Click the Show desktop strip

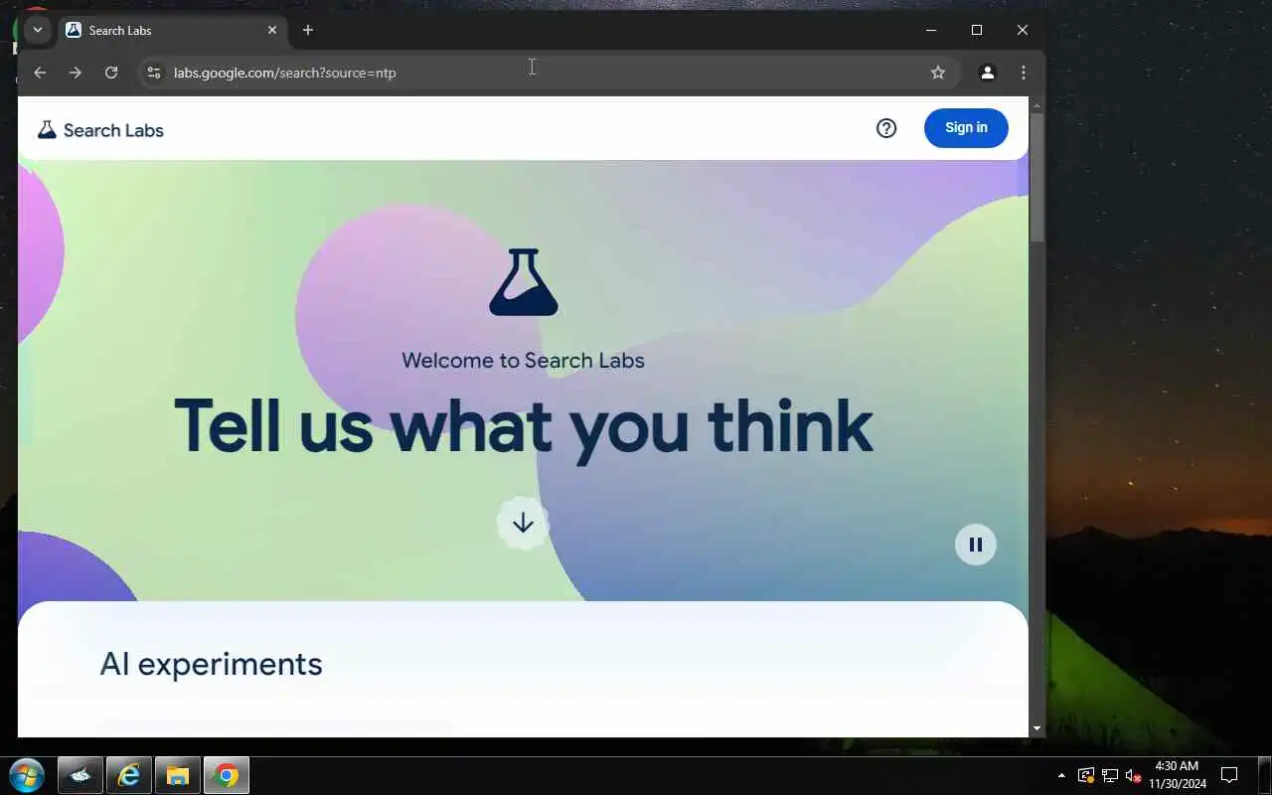(1265, 775)
